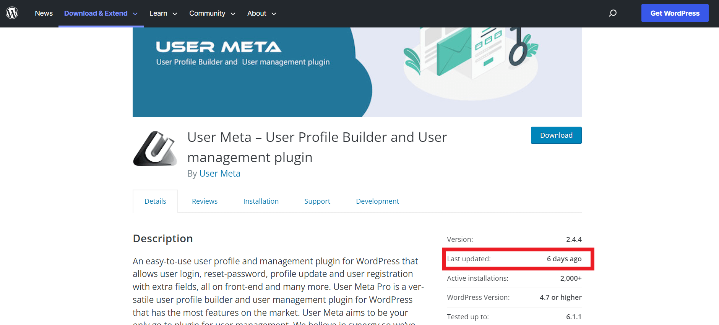The height and width of the screenshot is (325, 719).
Task: Click the 'Version:' label
Action: coord(460,239)
